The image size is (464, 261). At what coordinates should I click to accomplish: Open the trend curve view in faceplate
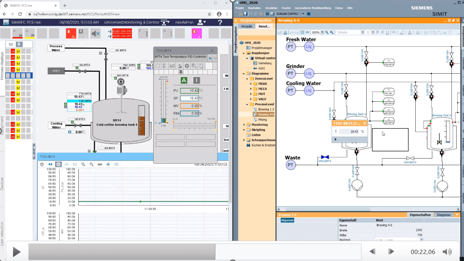(172, 66)
